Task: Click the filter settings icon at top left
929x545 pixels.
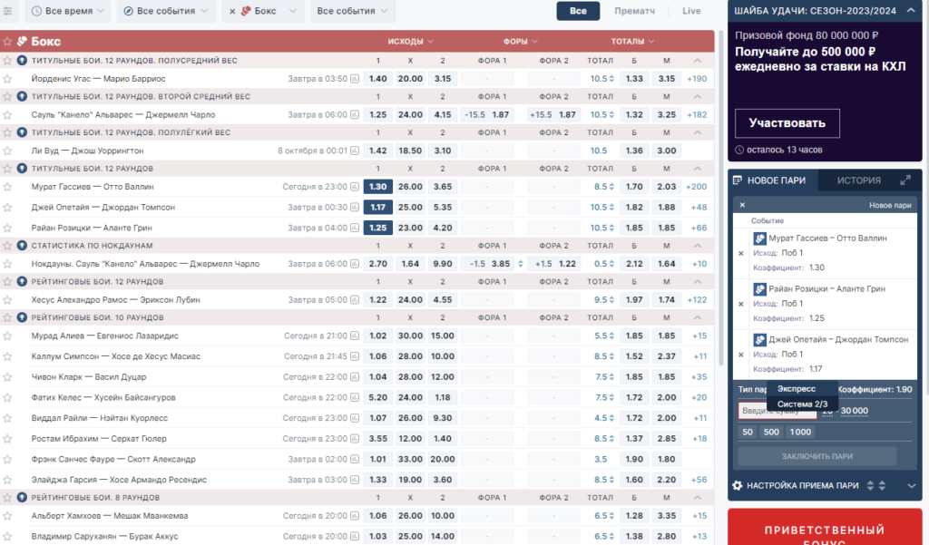Action: (7, 11)
